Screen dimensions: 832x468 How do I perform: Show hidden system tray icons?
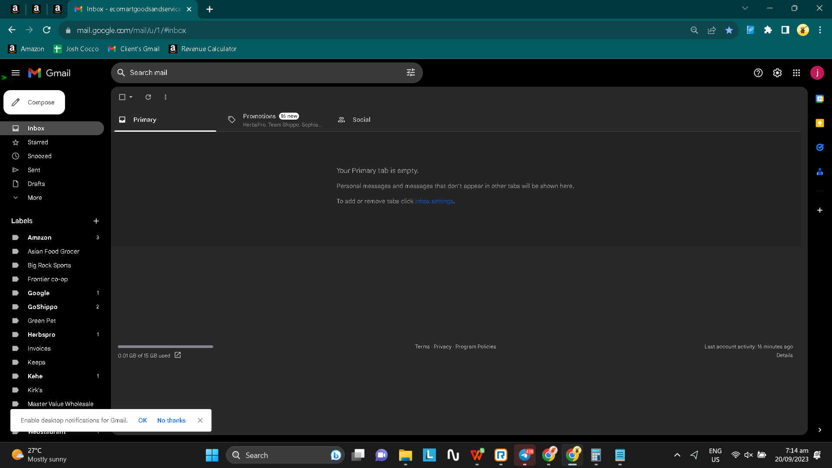677,455
